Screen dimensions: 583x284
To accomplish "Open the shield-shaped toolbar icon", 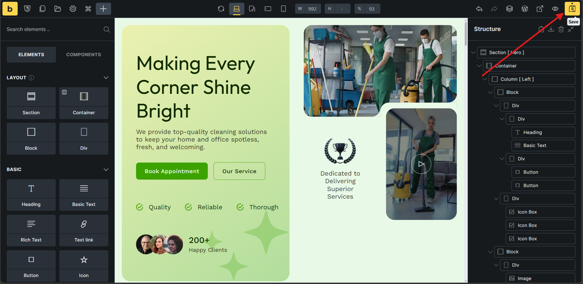I will [x=27, y=9].
